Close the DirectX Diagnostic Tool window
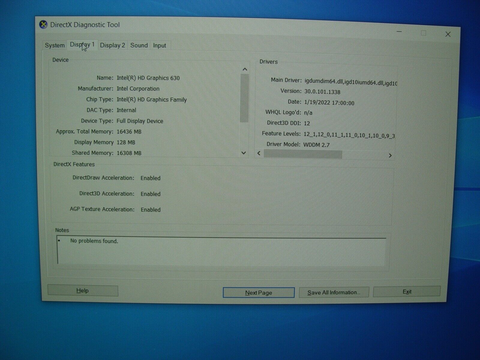The height and width of the screenshot is (360, 480). pos(448,34)
